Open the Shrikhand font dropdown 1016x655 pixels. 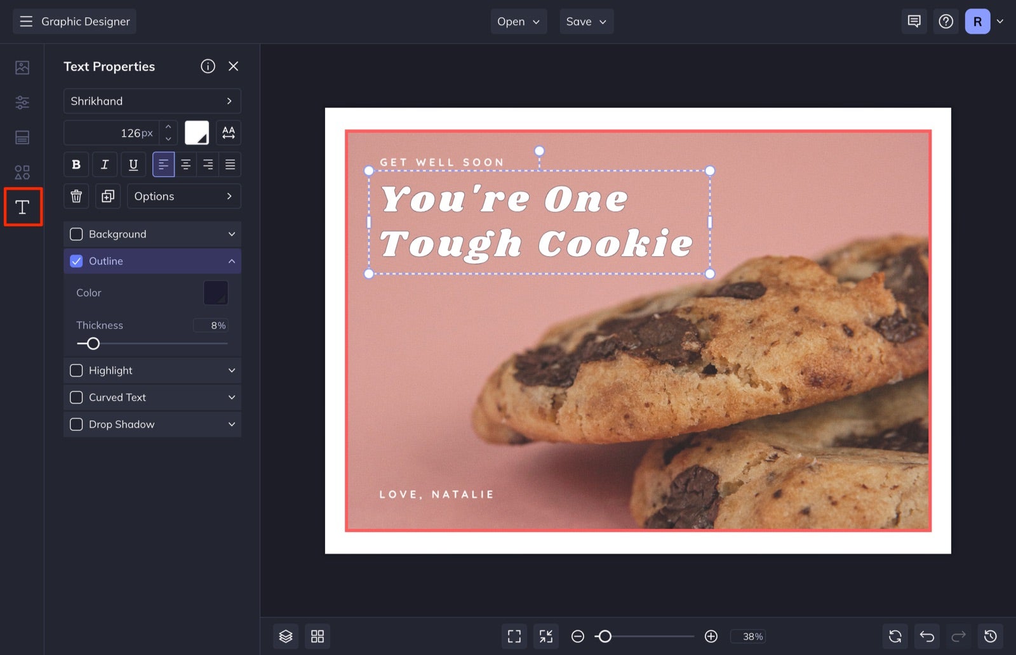coord(152,101)
